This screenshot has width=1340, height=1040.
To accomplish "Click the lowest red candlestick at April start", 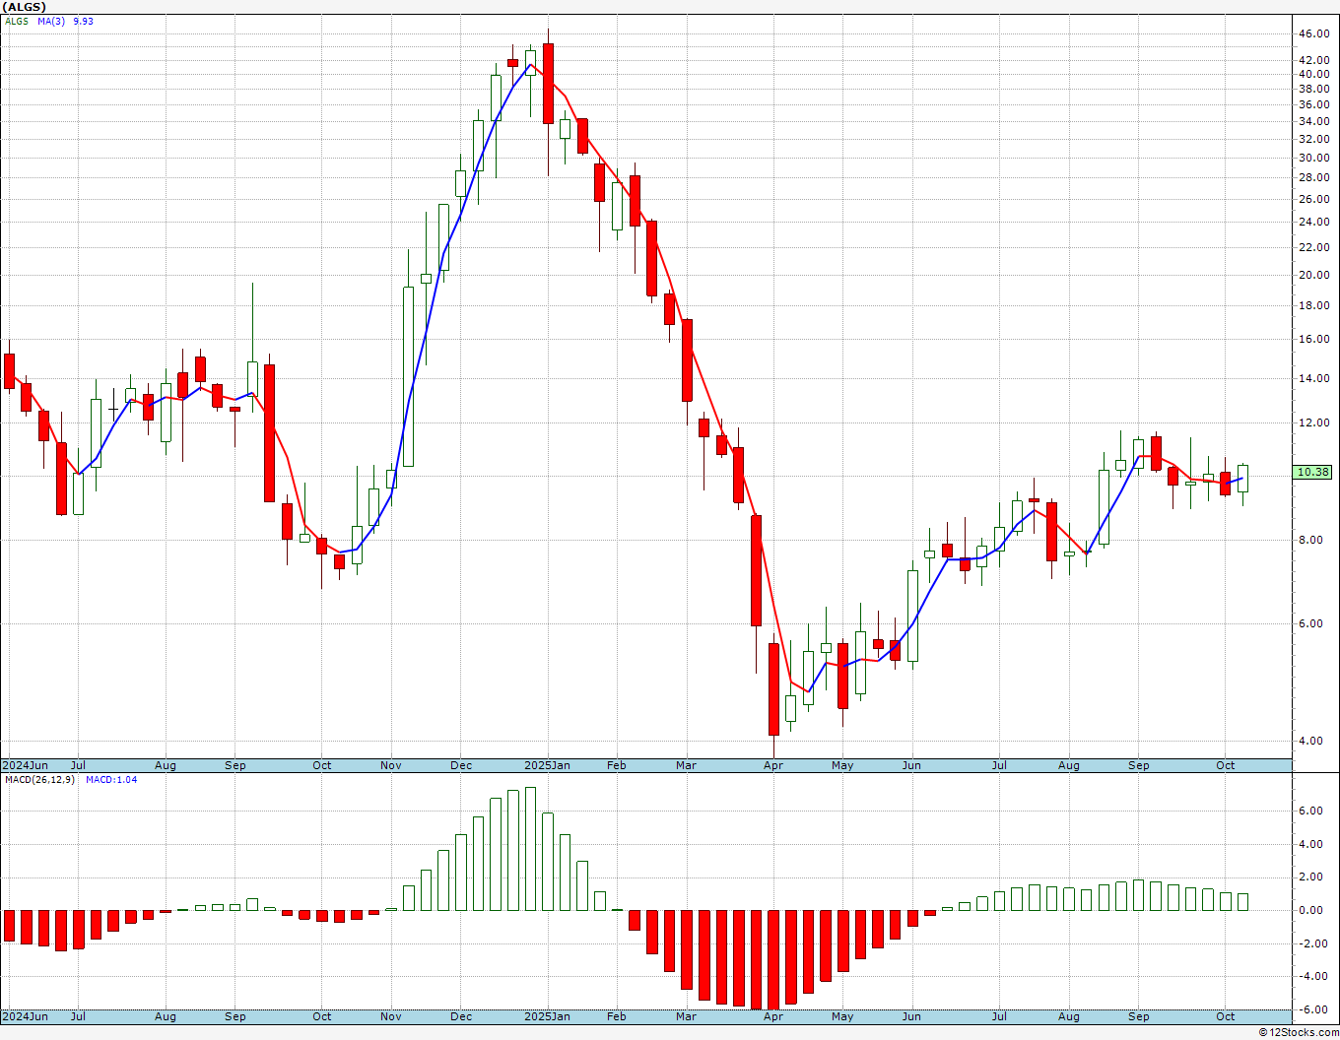I will click(x=773, y=689).
